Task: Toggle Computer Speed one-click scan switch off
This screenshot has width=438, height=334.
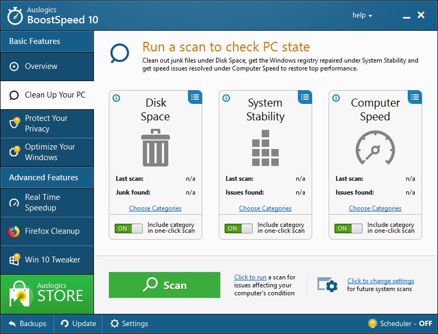Action: pos(348,228)
